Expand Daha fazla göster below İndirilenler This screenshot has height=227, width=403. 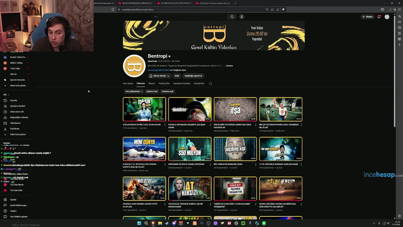(x=18, y=134)
